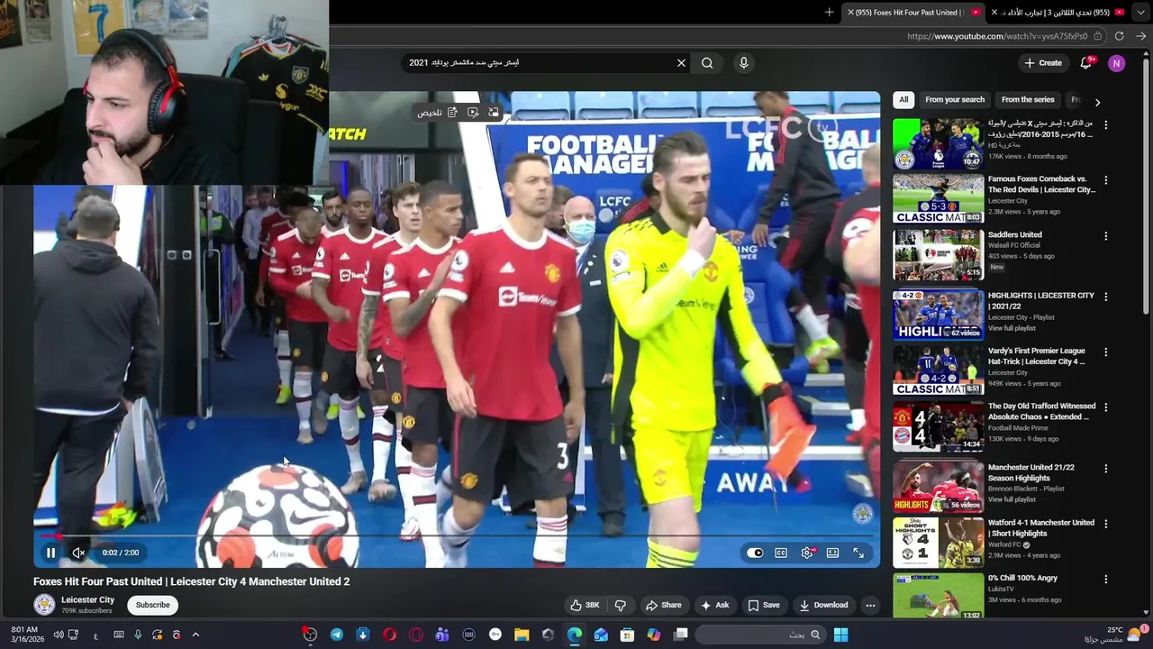Screen dimensions: 1153x649
Task: Open Leicester City channel name link
Action: [87, 599]
